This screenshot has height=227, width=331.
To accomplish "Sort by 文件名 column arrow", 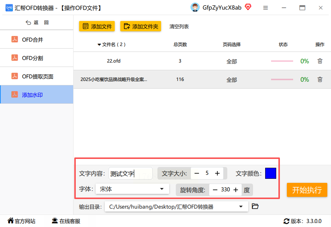I will click(x=99, y=45).
